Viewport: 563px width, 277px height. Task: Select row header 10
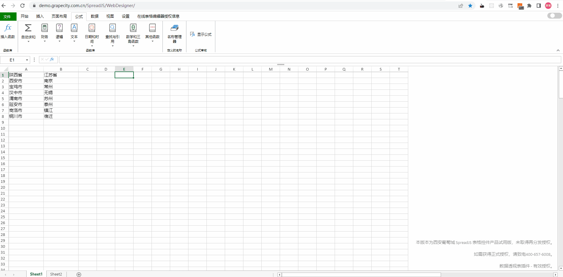(x=4, y=128)
